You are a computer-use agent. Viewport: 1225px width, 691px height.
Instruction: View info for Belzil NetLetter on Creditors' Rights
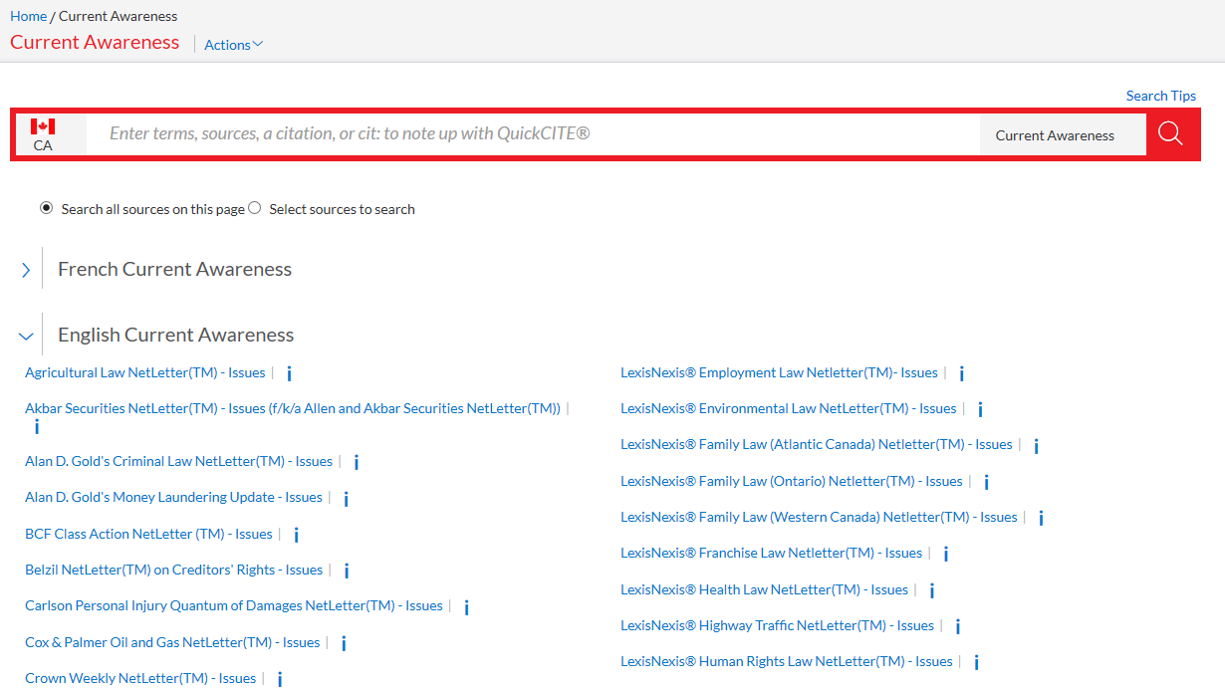[x=347, y=571]
